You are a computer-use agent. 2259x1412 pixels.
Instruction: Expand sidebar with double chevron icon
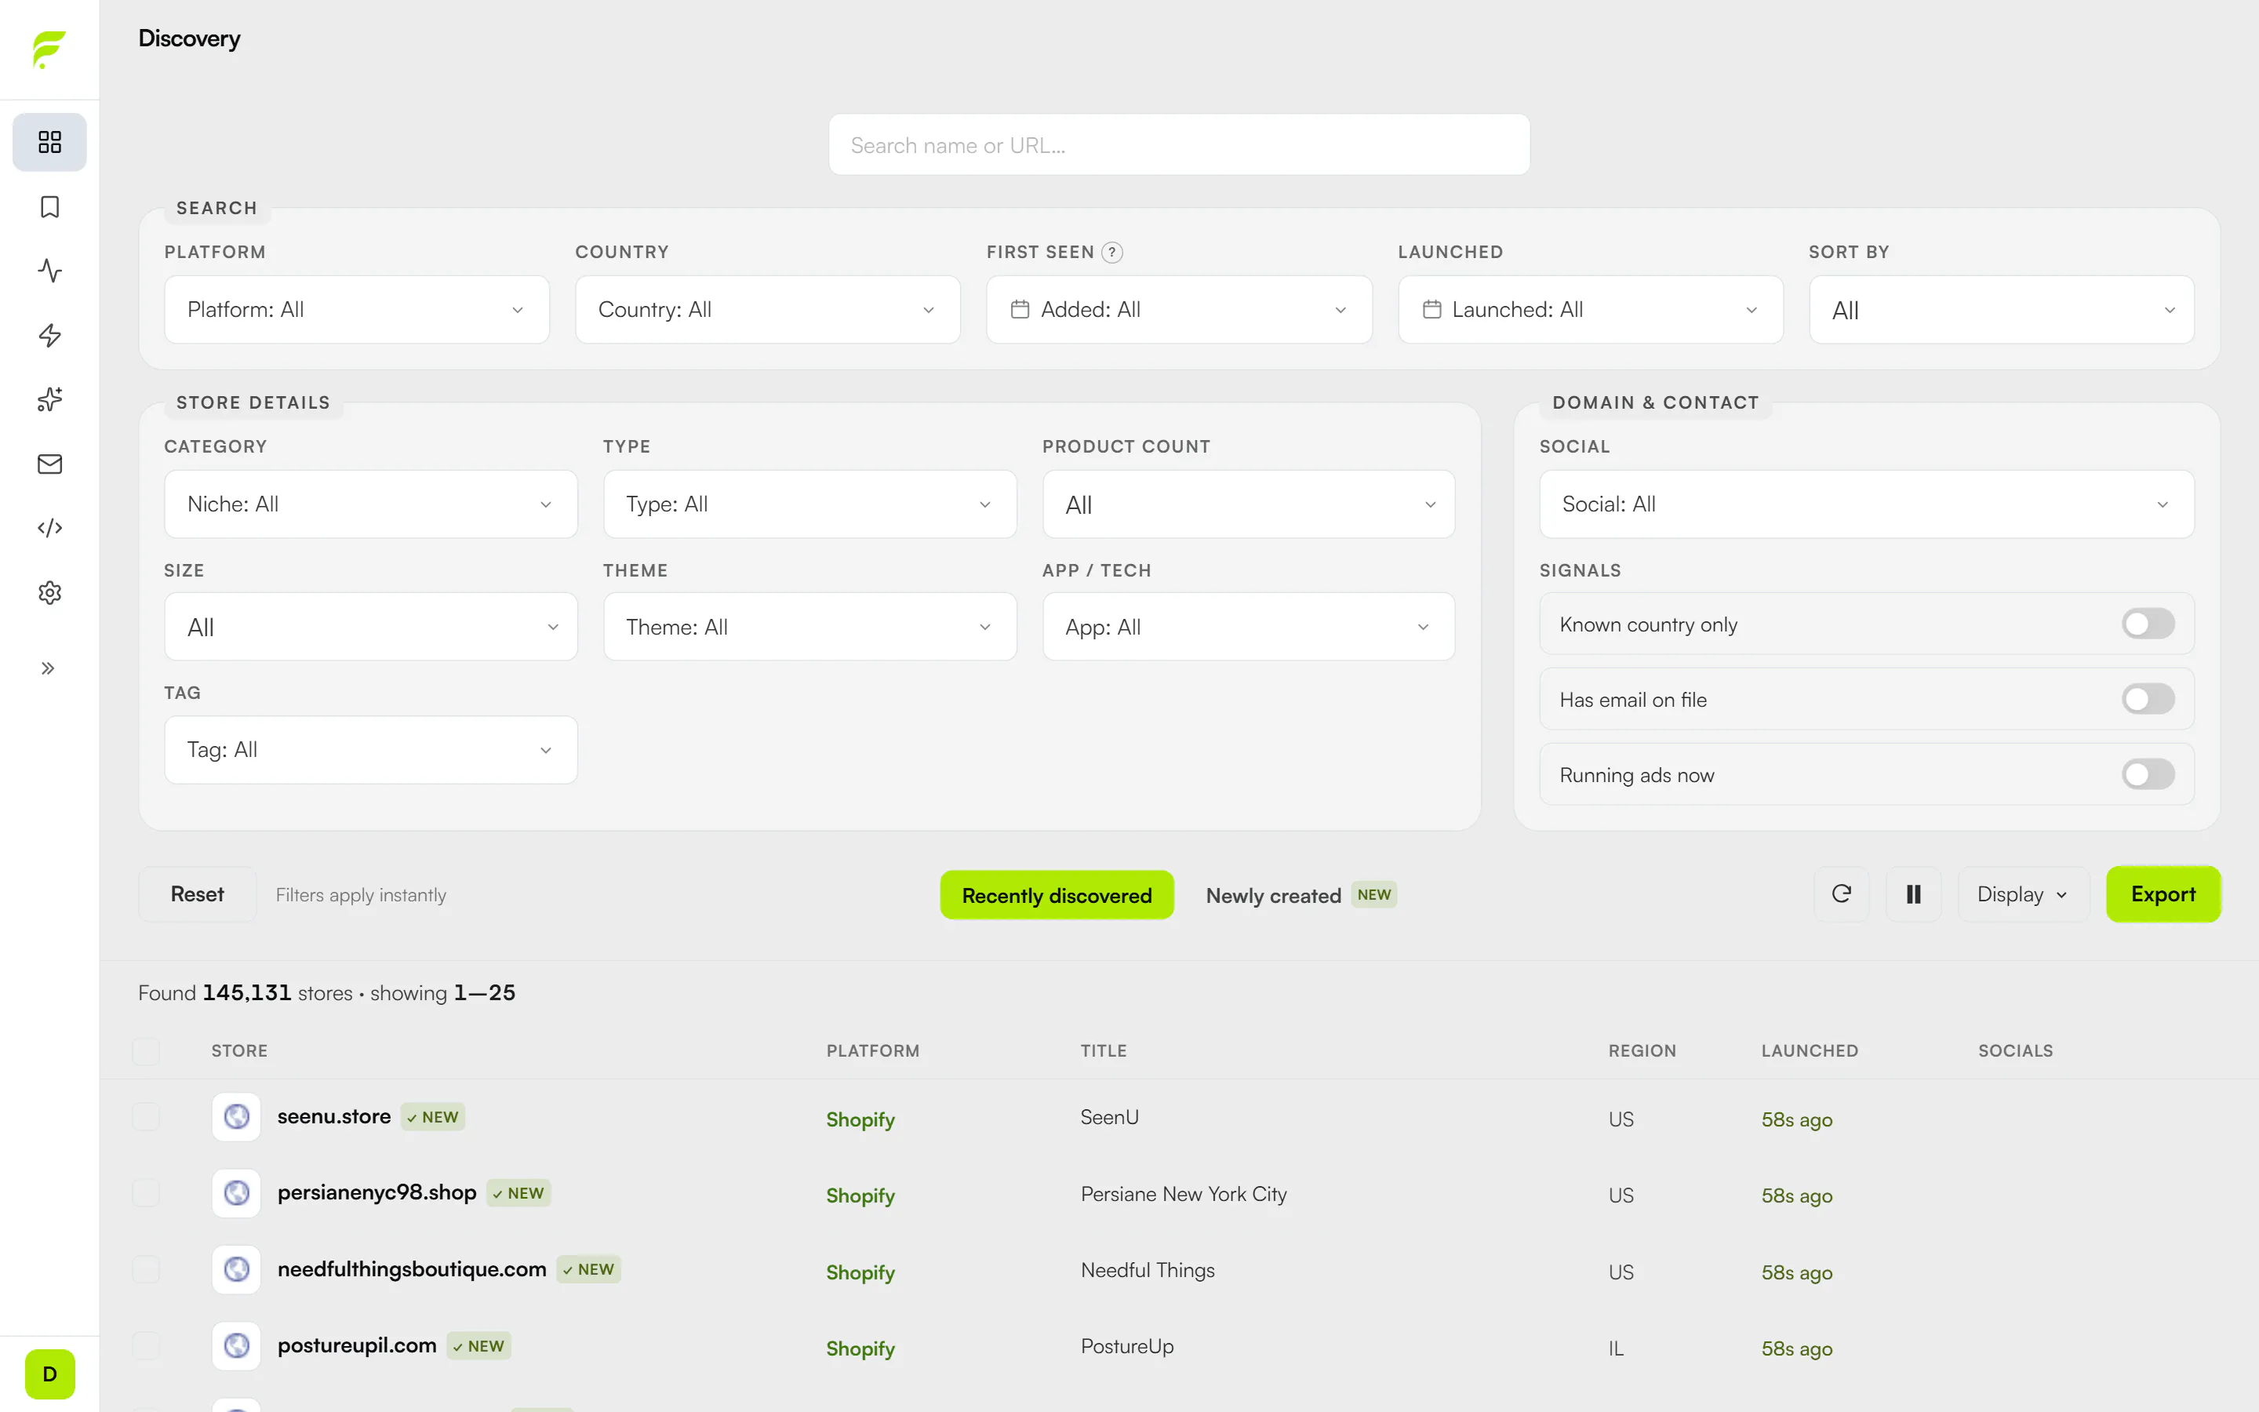pos(48,668)
